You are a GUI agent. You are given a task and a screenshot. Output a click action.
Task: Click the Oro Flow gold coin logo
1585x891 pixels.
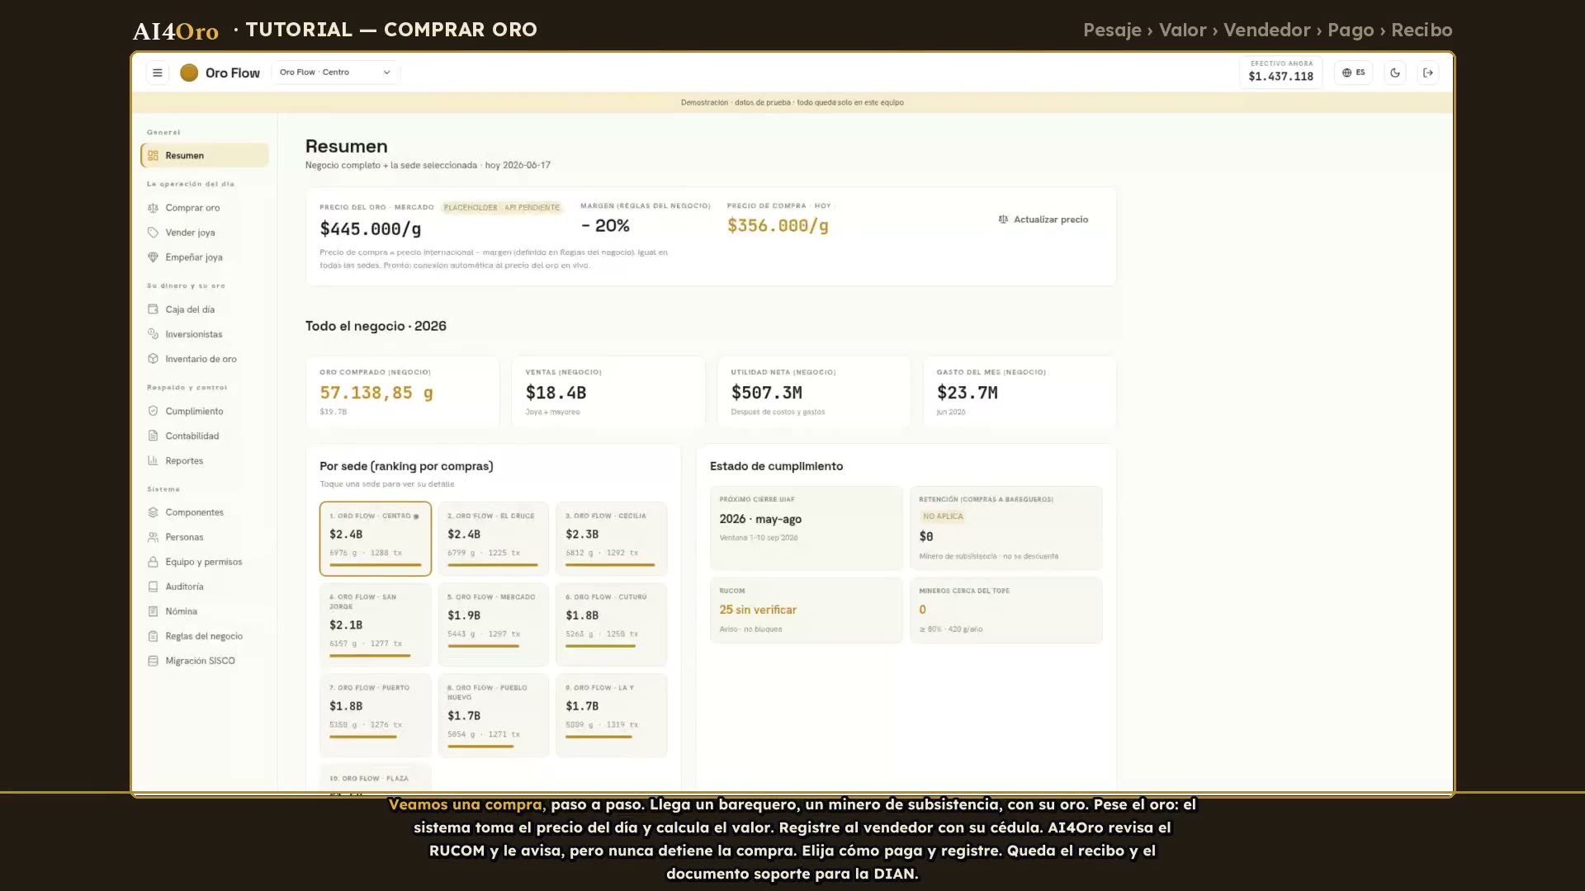point(189,73)
